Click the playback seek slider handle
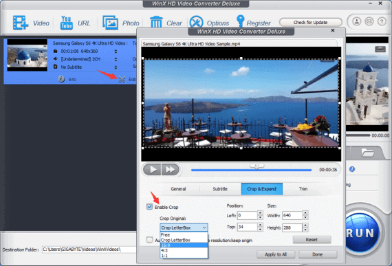Screen dimensions: 392x266 click(x=257, y=166)
